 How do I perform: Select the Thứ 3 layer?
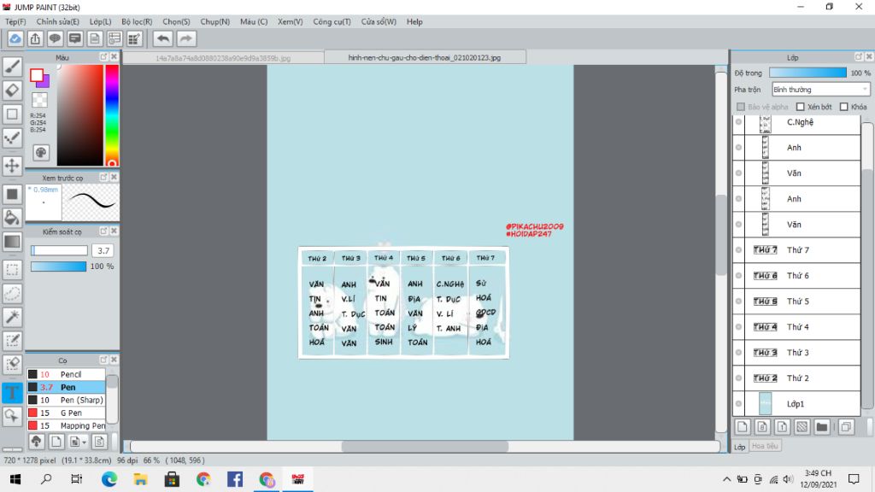pyautogui.click(x=797, y=353)
